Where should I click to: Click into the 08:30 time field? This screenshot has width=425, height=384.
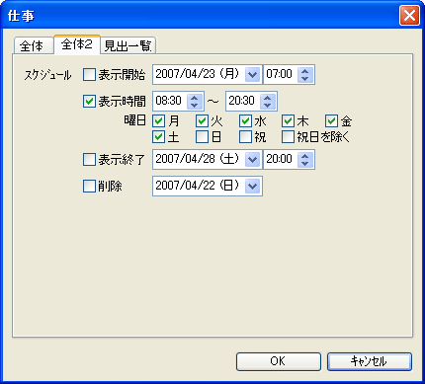tap(170, 101)
